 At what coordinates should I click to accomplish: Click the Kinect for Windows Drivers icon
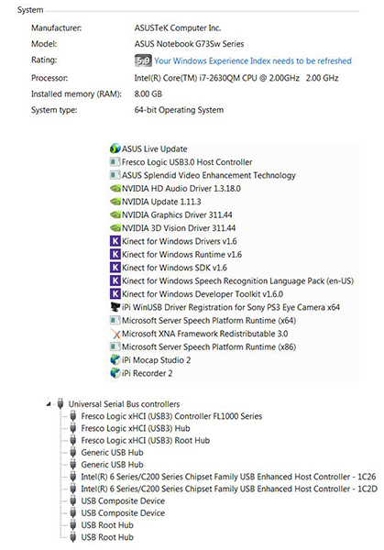(x=115, y=241)
